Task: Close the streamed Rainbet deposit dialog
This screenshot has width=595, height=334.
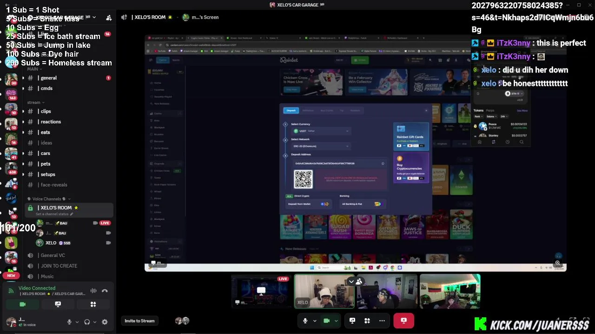Action: (x=426, y=110)
